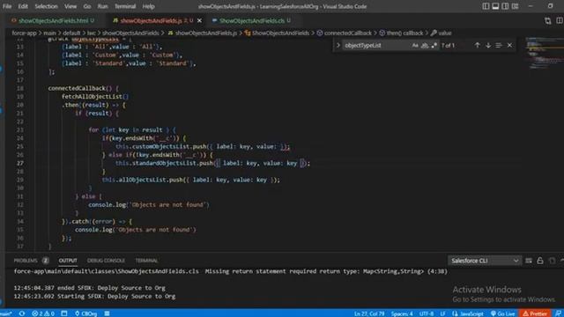Click the Open Changes compare icon

548,21
